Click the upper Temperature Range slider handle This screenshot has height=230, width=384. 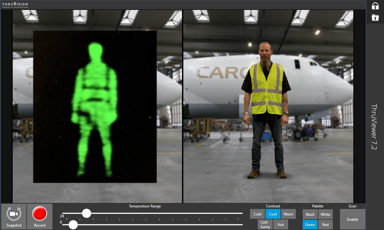(x=87, y=214)
